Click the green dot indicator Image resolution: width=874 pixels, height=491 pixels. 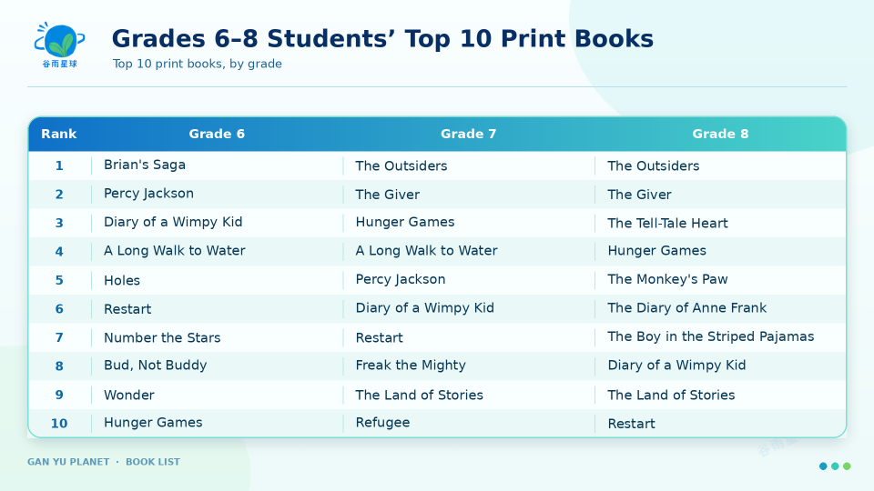point(847,466)
